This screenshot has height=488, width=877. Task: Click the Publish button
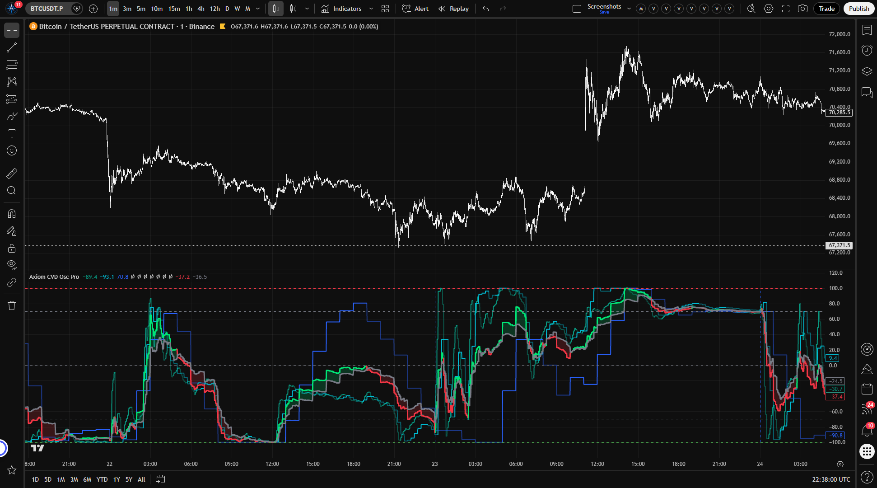point(858,9)
